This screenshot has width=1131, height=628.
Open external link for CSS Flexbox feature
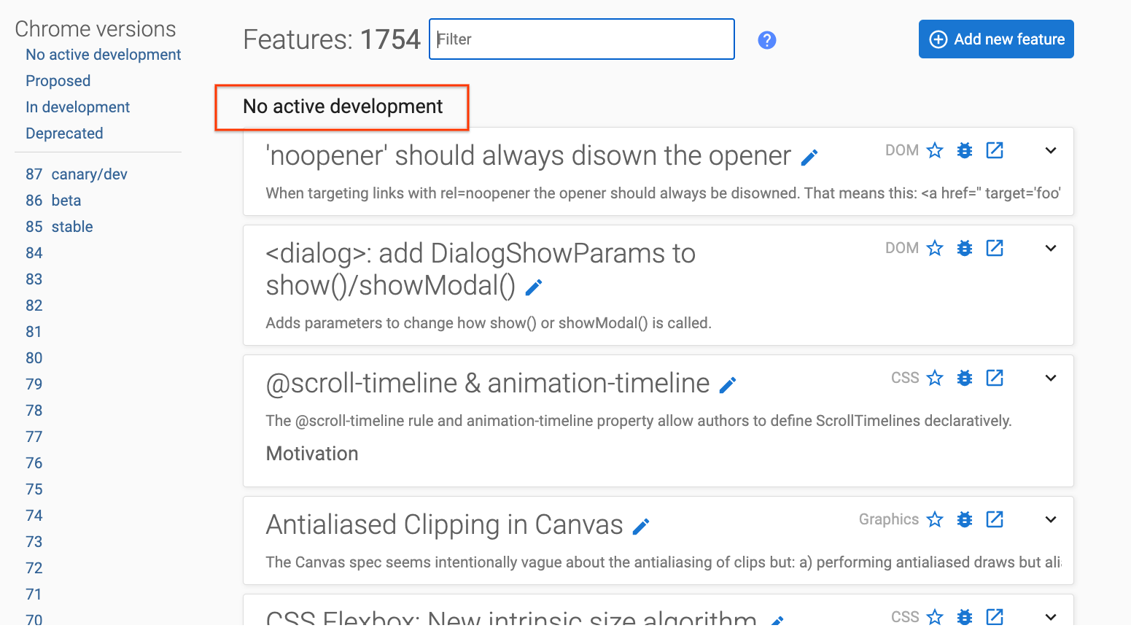pos(995,617)
